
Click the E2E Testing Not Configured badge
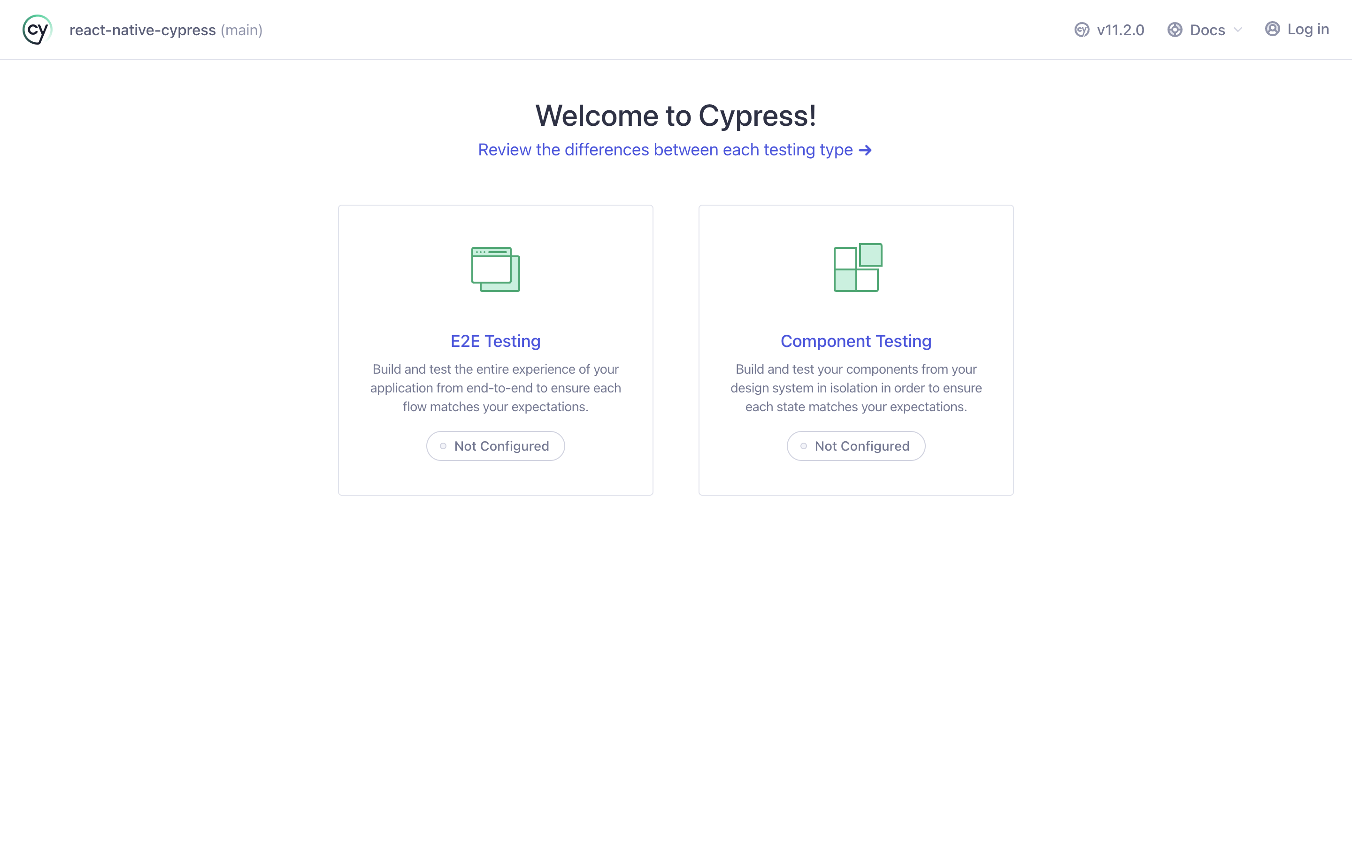pos(496,446)
